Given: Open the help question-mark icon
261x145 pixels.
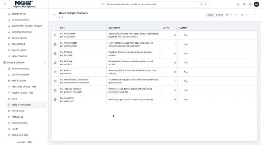Looking at the screenshot, I should pyautogui.click(x=244, y=4).
